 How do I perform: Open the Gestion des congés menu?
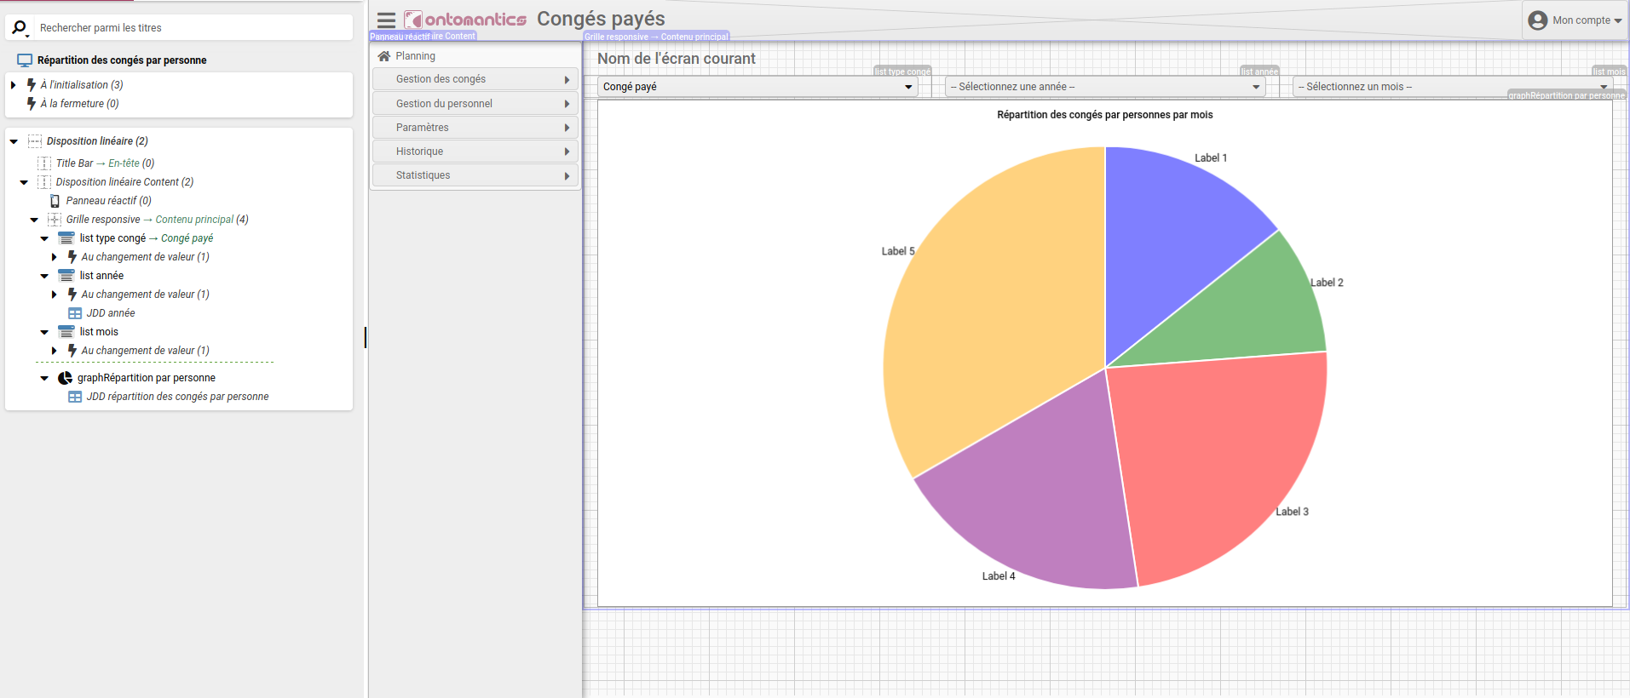point(475,79)
